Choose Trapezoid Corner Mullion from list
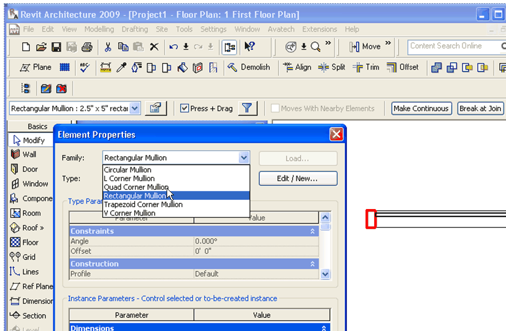Screen dimensions: 506x331 [x=176, y=205]
